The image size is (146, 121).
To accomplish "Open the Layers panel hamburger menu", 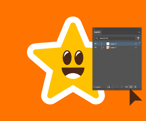I will coord(139,32).
